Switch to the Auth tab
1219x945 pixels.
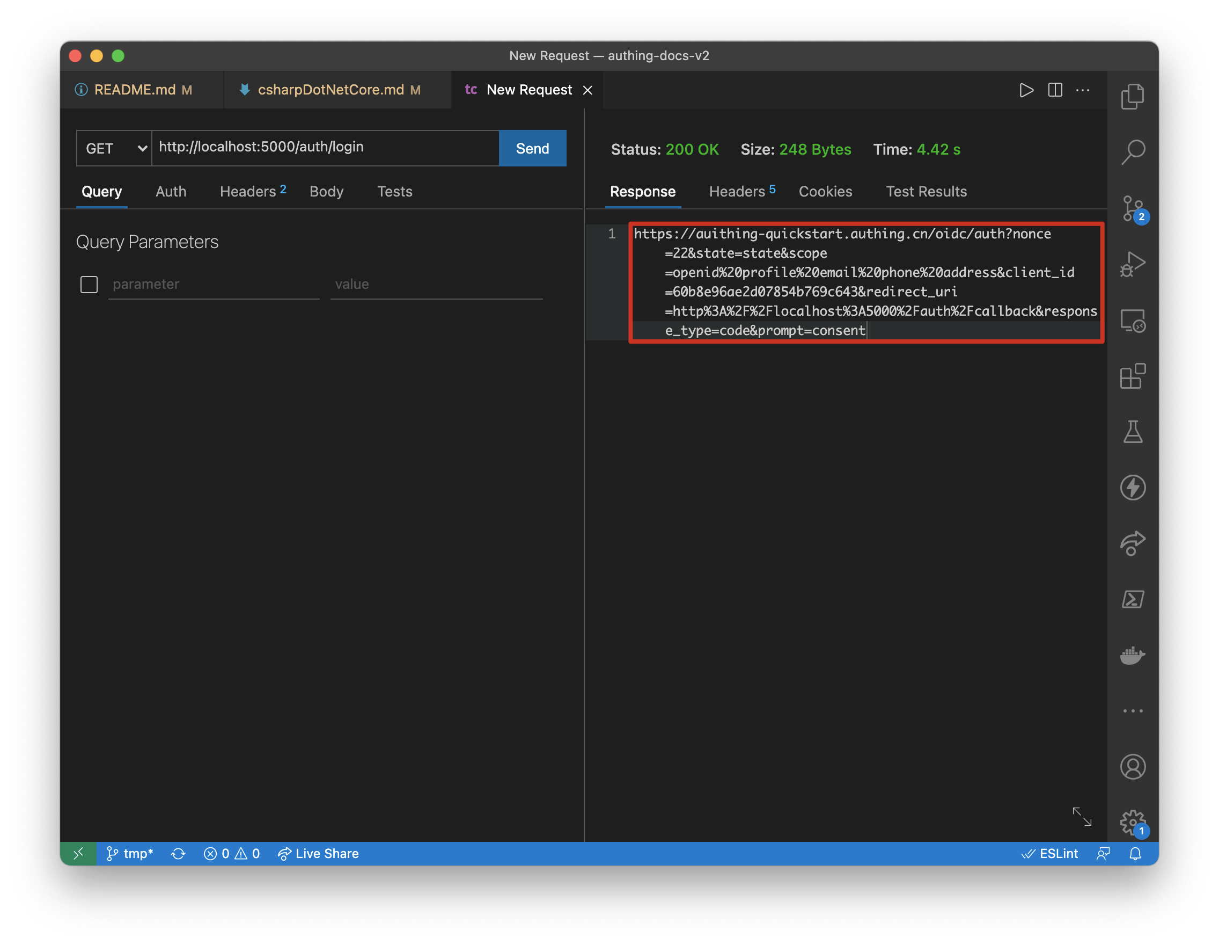click(171, 192)
